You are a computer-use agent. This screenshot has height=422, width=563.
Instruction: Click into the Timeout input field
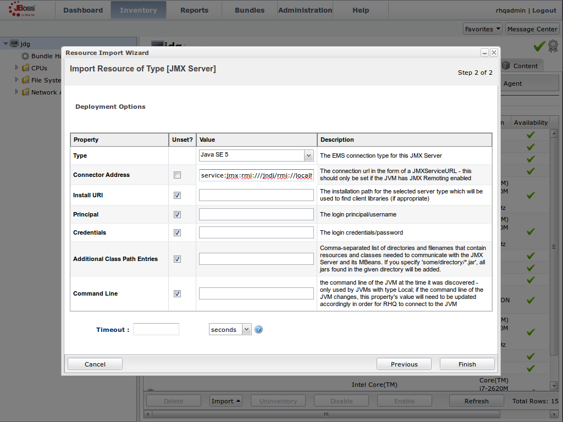click(x=156, y=330)
